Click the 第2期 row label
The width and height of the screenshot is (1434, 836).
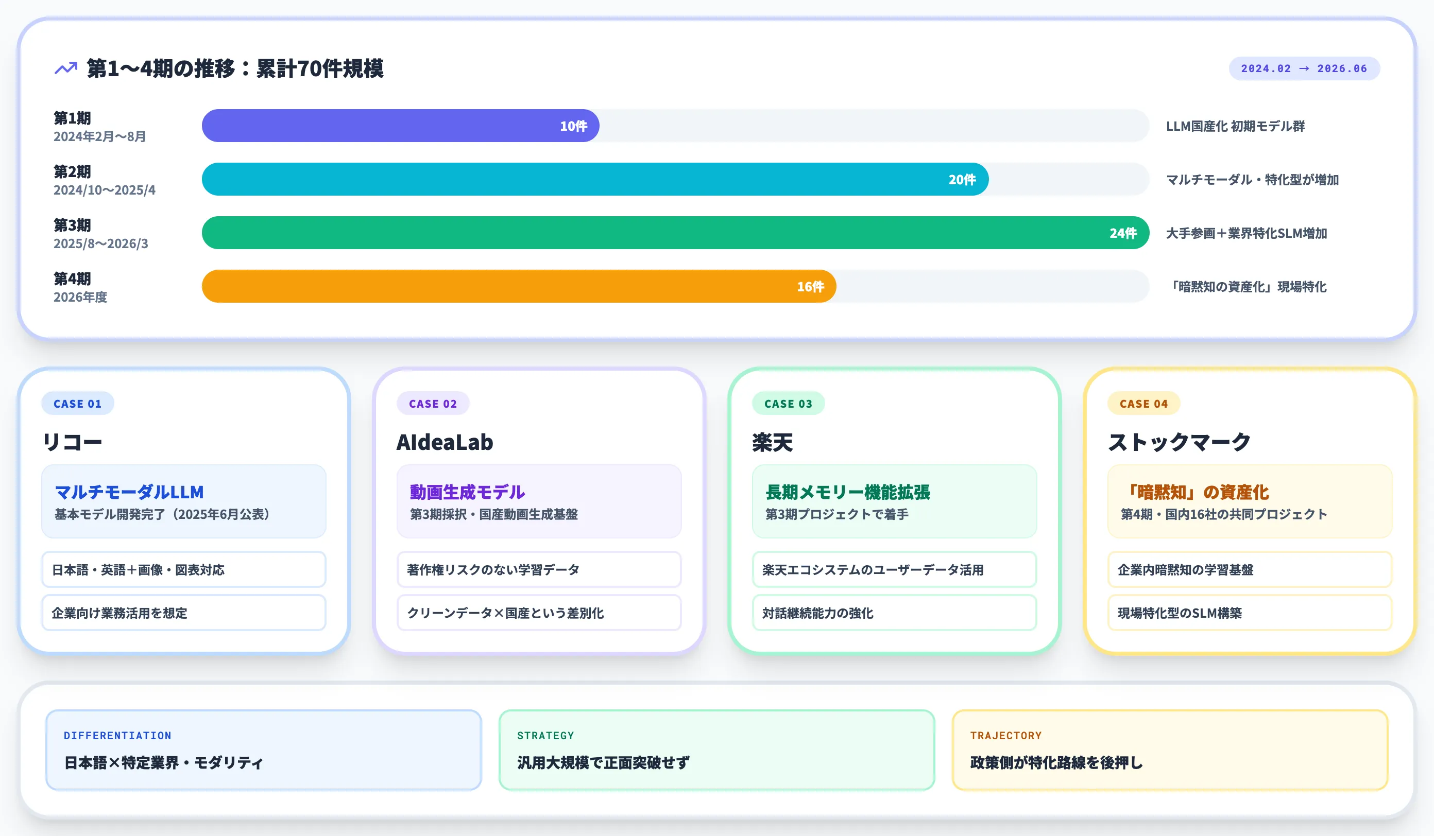pos(72,171)
